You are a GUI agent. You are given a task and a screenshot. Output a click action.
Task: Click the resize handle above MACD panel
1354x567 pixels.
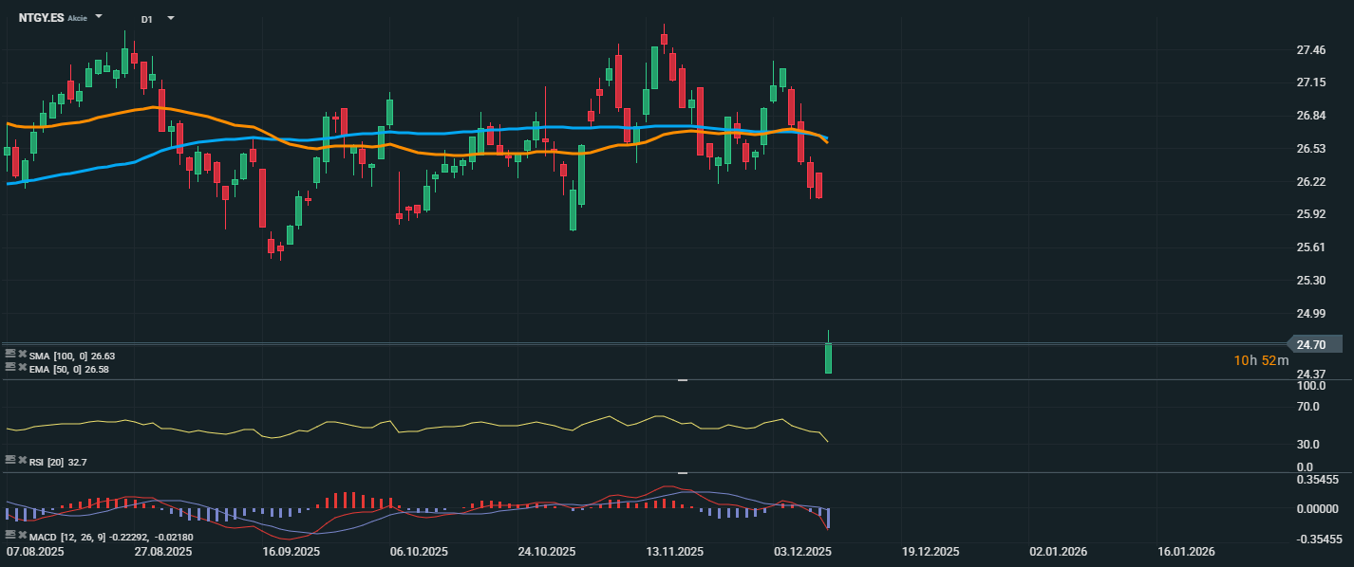point(682,472)
